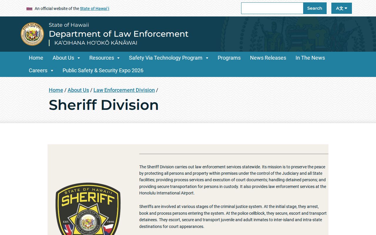Click the KA'OIHANA HO'OKŌ KĀNĀWAI subtitle
The width and height of the screenshot is (376, 235).
[96, 43]
